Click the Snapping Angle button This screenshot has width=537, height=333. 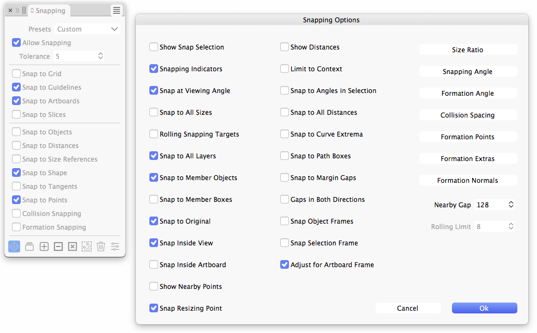pos(468,72)
